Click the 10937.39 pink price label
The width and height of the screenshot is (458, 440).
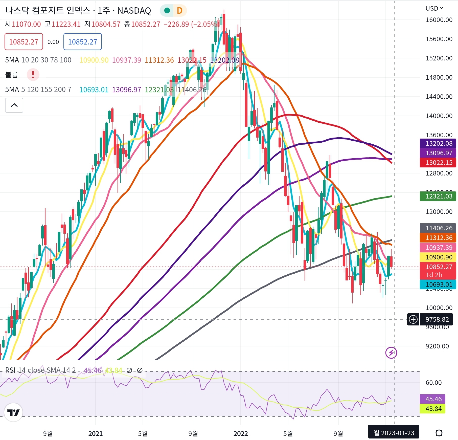pos(438,248)
